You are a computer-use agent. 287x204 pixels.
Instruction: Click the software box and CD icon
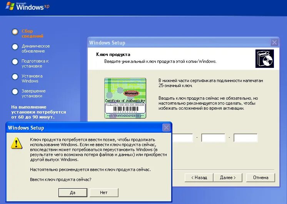pyautogui.click(x=265, y=59)
